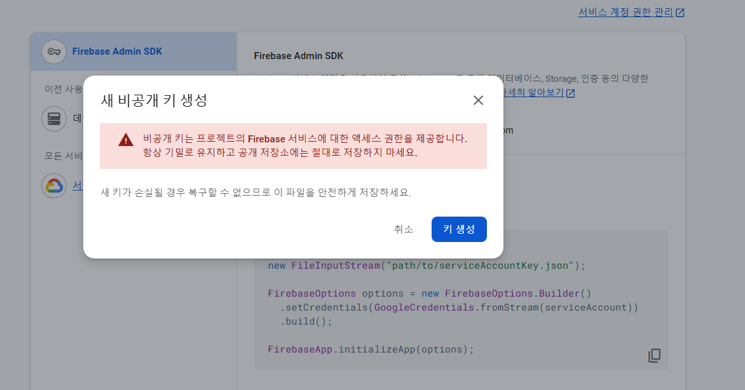This screenshot has width=745, height=390.
Task: Click the new FileInputStream code line
Action: [427, 266]
